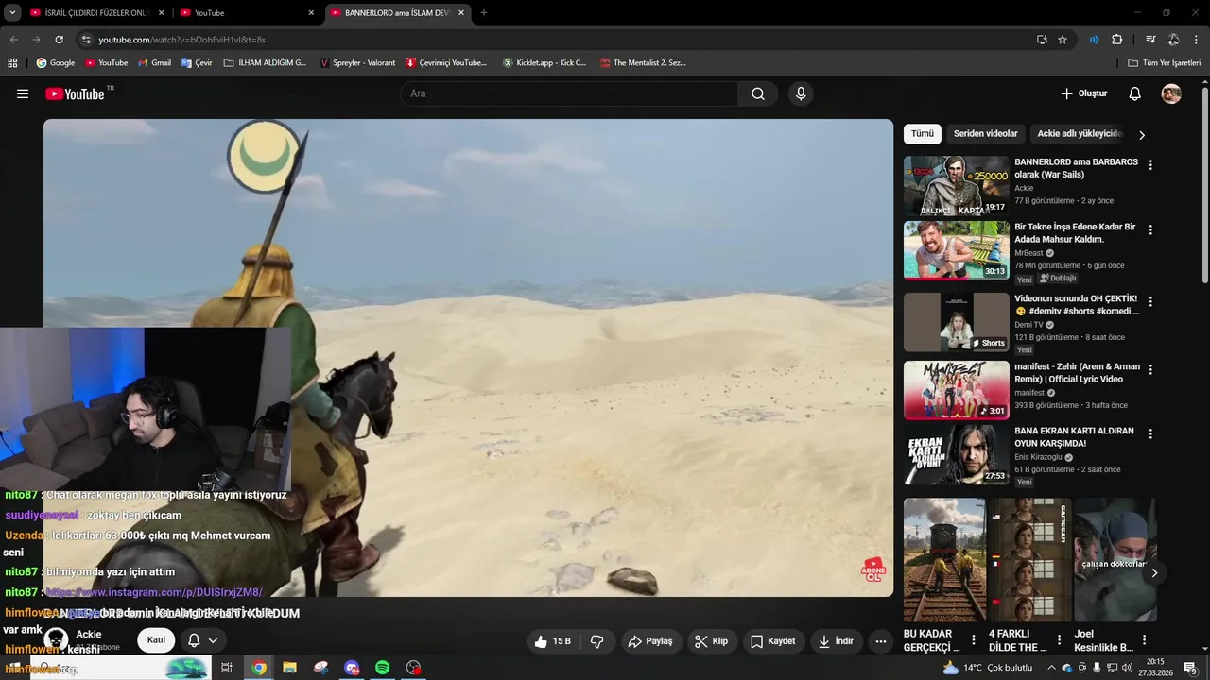Open the tab search dropdown arrow

pyautogui.click(x=12, y=13)
